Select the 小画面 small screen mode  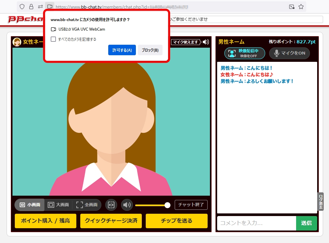(30, 205)
